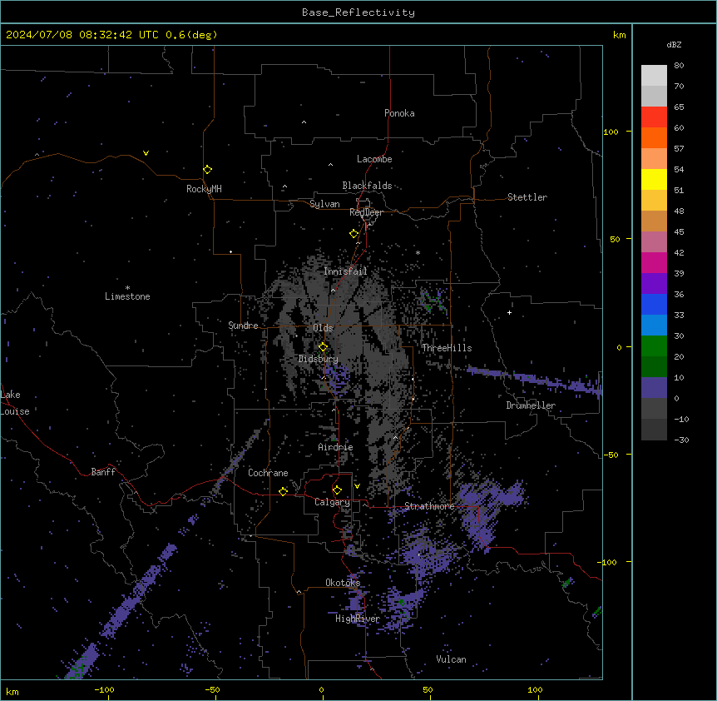Click the Airdrie city label
Image resolution: width=717 pixels, height=701 pixels.
336,447
